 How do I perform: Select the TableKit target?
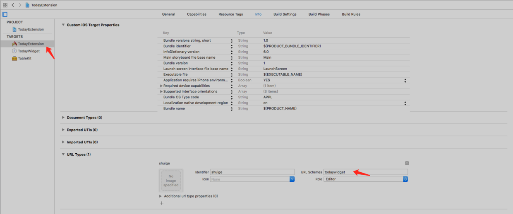pyautogui.click(x=24, y=58)
